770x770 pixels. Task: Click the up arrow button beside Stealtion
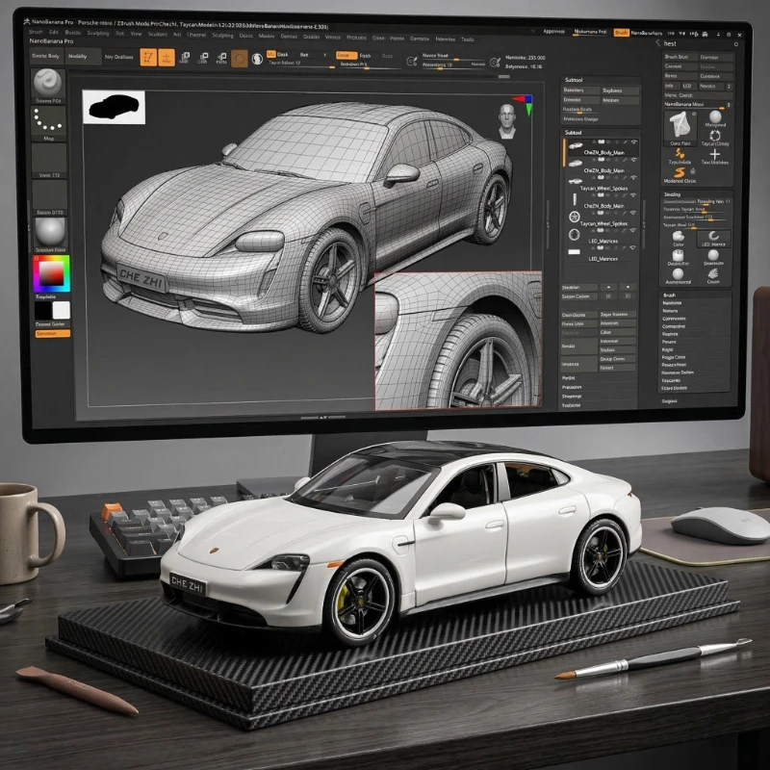pos(608,287)
